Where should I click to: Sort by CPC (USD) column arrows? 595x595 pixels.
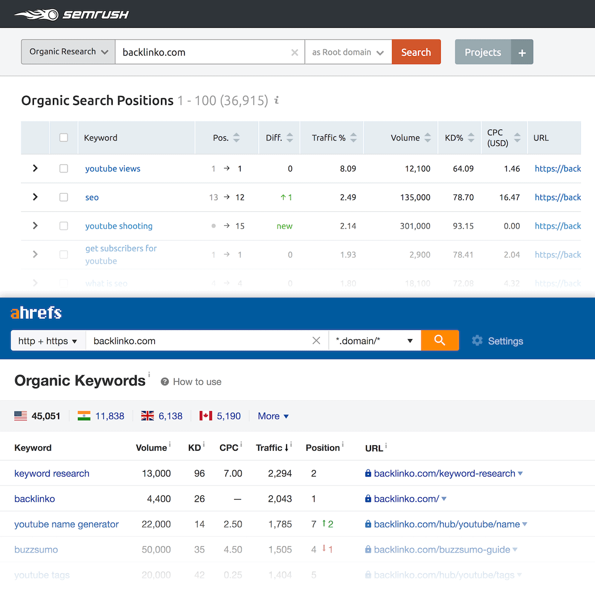(x=518, y=138)
